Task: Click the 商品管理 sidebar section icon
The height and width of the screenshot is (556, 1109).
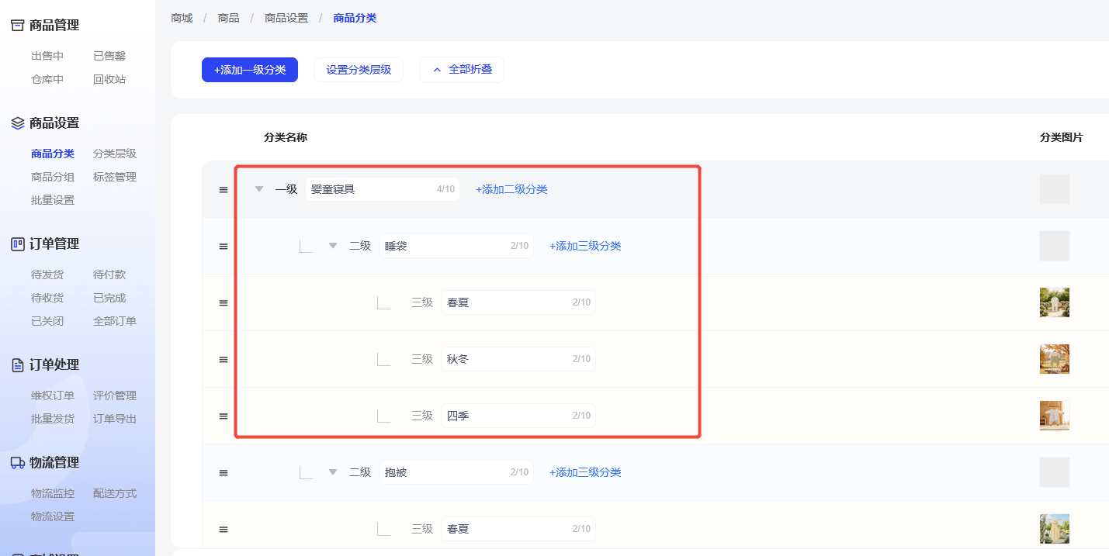Action: point(17,26)
